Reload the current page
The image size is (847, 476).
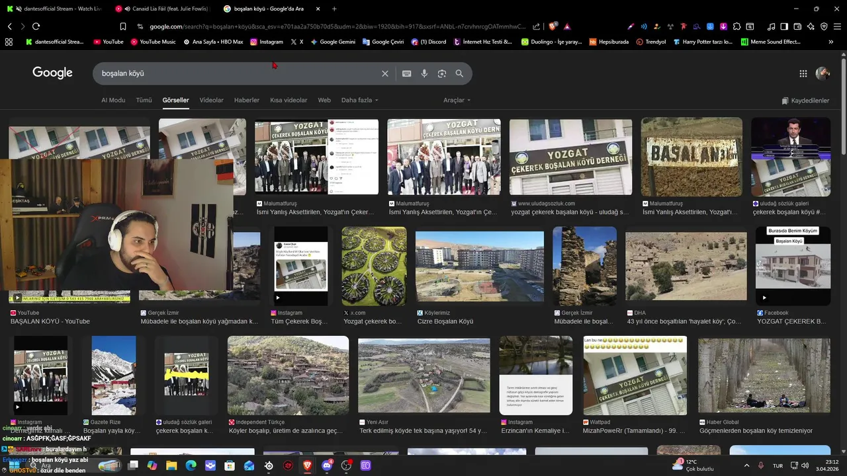point(36,26)
